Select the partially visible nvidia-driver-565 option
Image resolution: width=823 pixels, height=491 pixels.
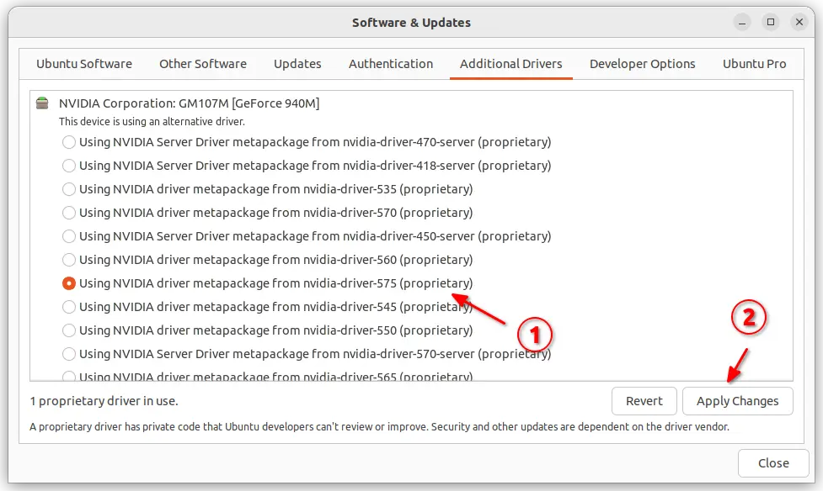click(69, 377)
